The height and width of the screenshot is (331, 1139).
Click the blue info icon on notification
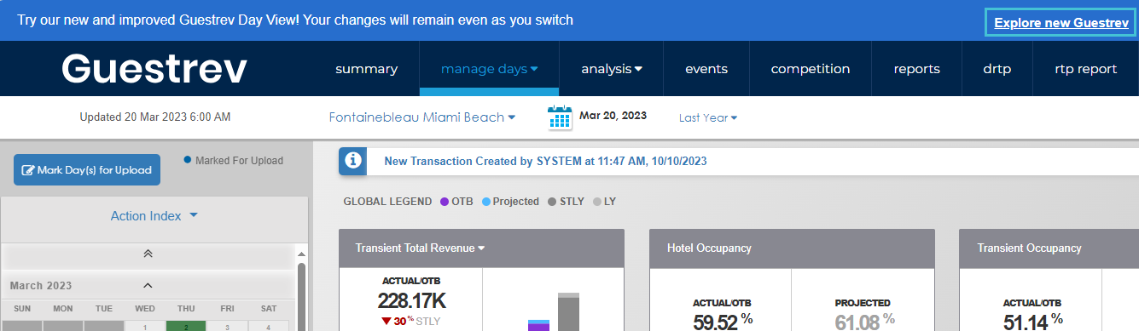(x=353, y=161)
